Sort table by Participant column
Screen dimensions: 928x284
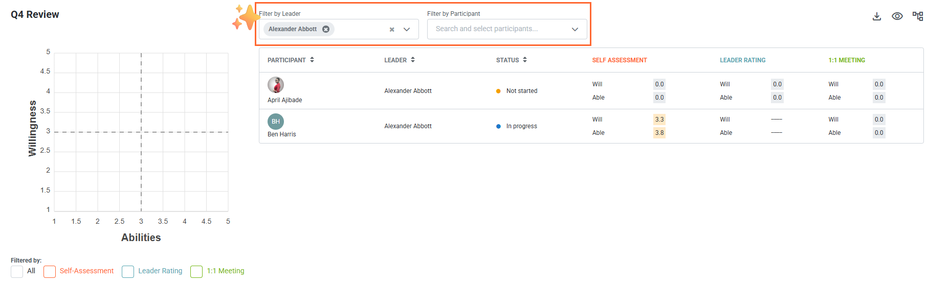point(312,60)
